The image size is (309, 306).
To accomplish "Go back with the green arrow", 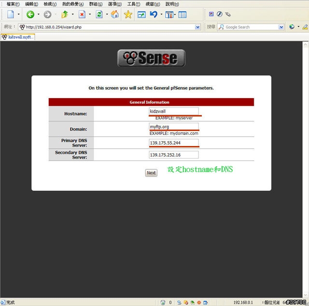I will click(x=30, y=15).
